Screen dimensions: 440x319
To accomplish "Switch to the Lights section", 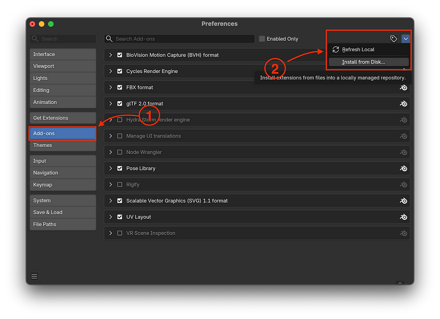I will tap(63, 78).
